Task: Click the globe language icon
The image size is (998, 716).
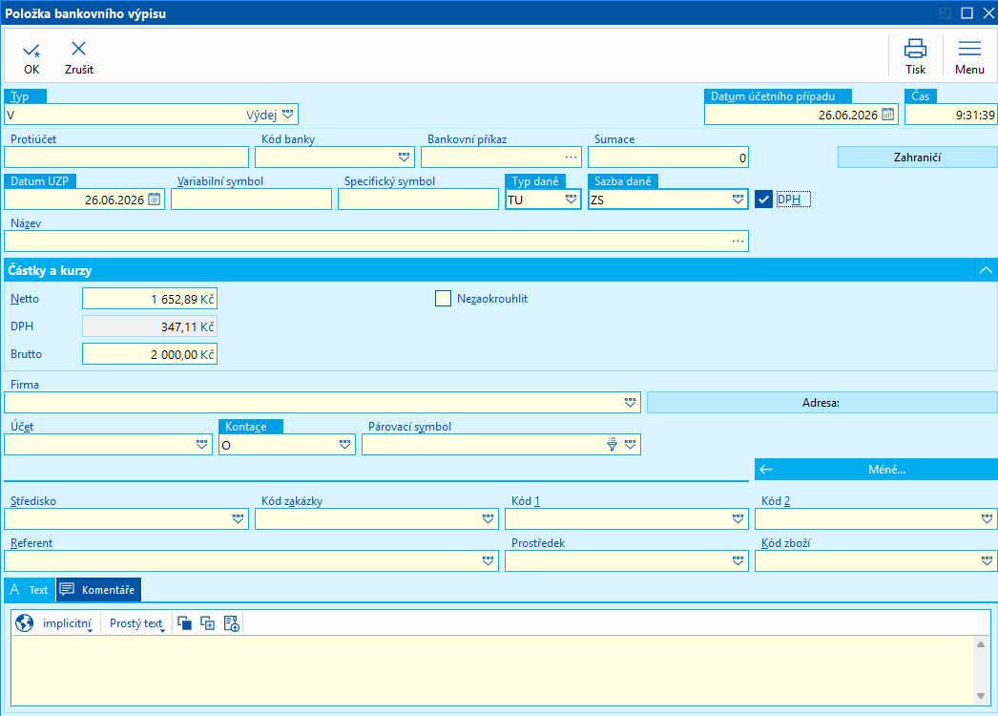Action: (x=24, y=623)
